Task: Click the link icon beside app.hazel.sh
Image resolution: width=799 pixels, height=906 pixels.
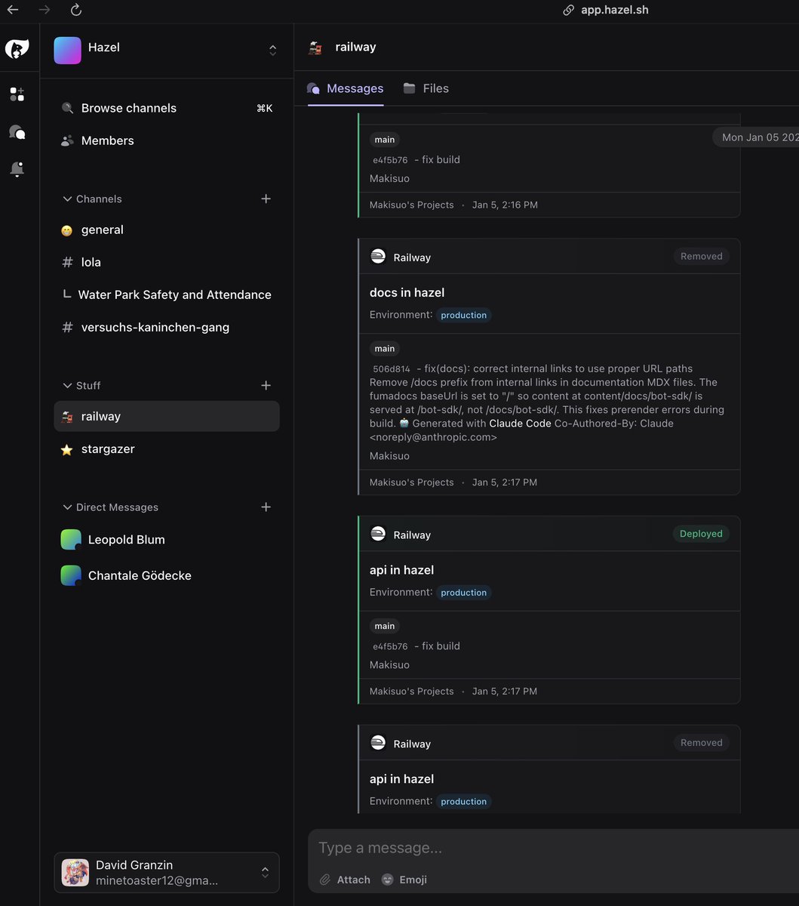Action: coord(569,11)
